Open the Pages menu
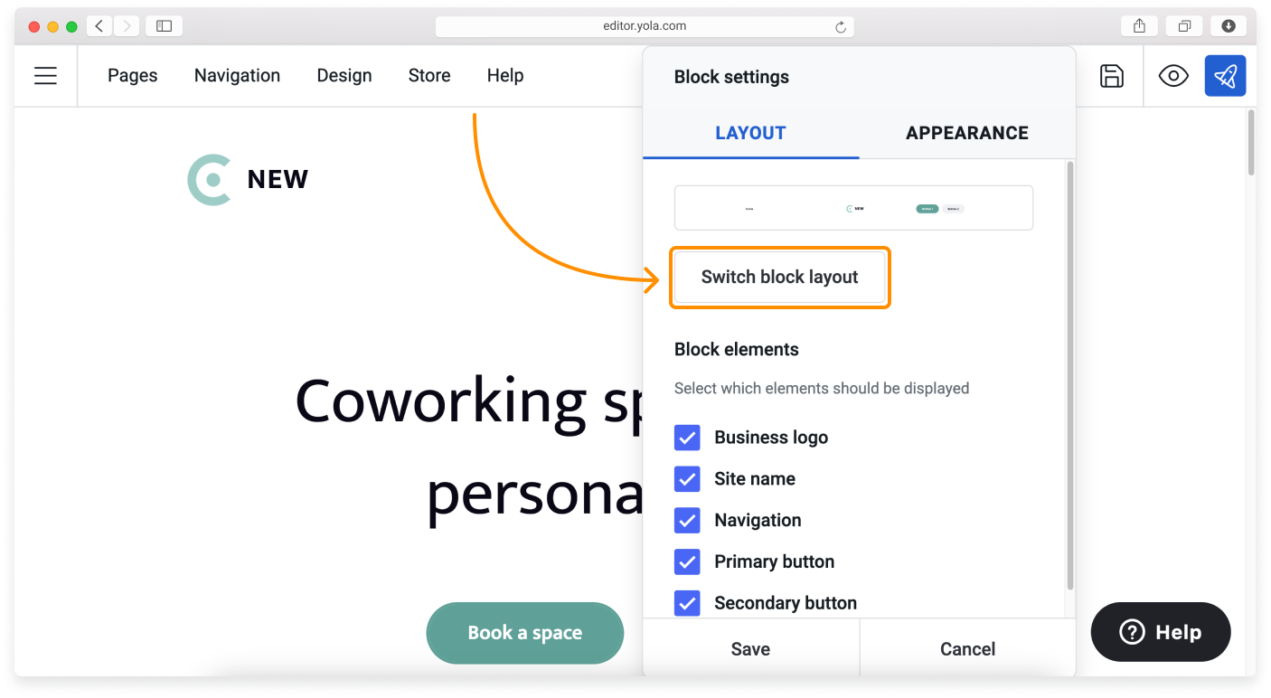The width and height of the screenshot is (1271, 698). point(132,76)
